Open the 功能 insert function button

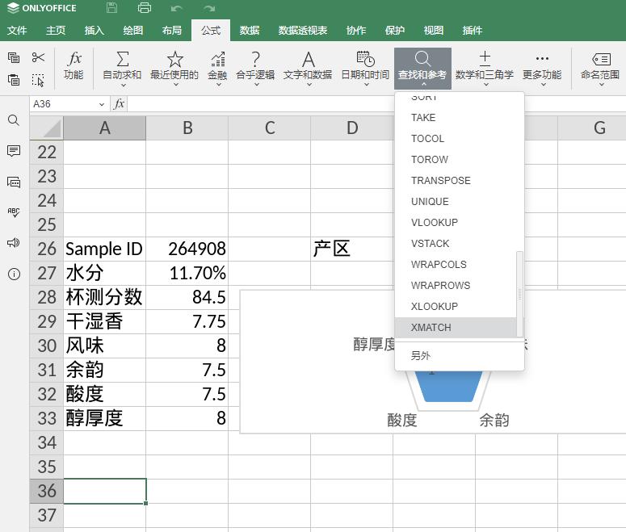click(74, 66)
